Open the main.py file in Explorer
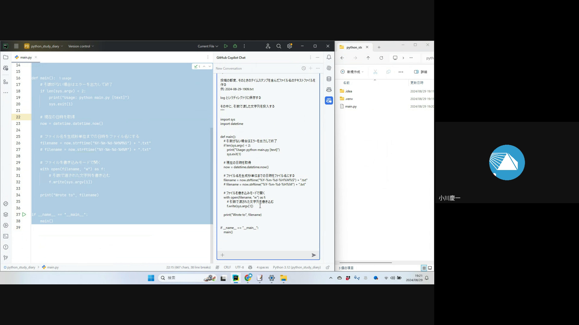579x325 pixels. pyautogui.click(x=351, y=107)
